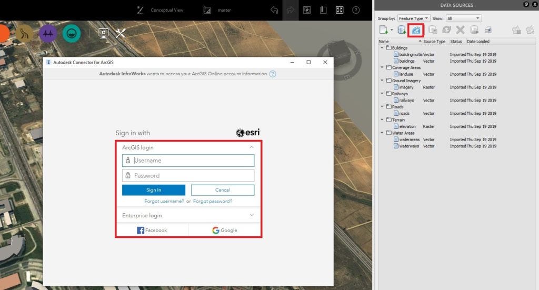Click the wrench and screwdriver settings icon
The height and width of the screenshot is (290, 539).
(x=121, y=33)
